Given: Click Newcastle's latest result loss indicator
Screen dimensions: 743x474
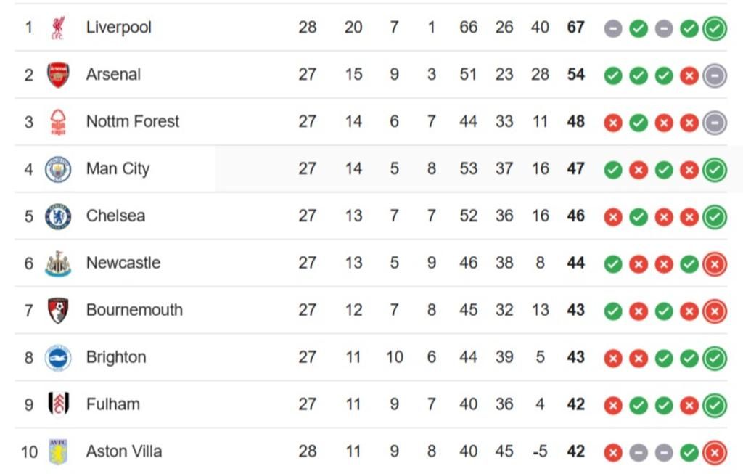Looking at the screenshot, I should click(715, 264).
